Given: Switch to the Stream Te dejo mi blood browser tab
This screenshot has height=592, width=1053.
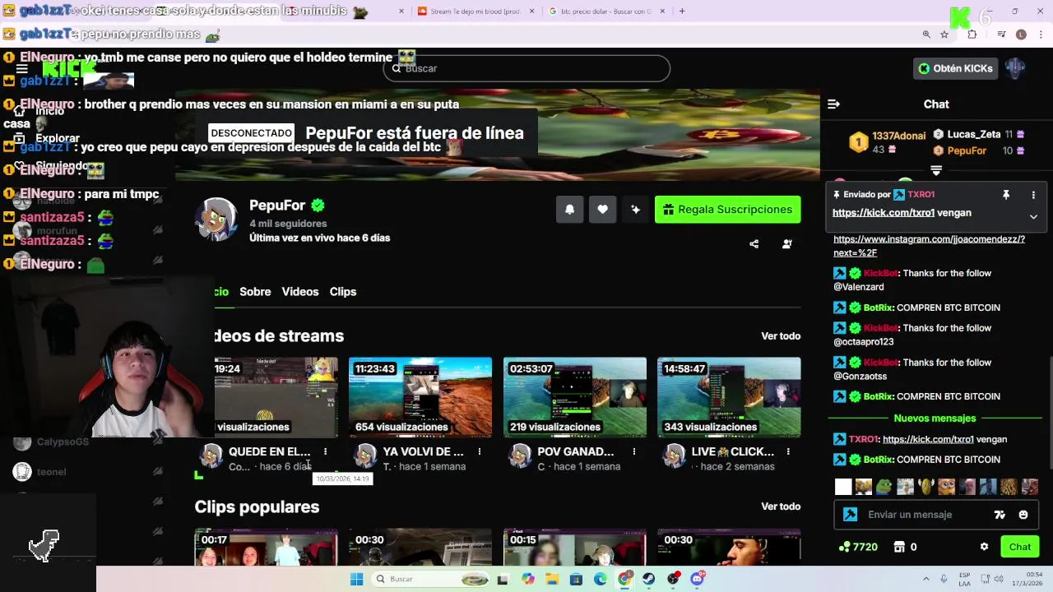Looking at the screenshot, I should point(475,12).
